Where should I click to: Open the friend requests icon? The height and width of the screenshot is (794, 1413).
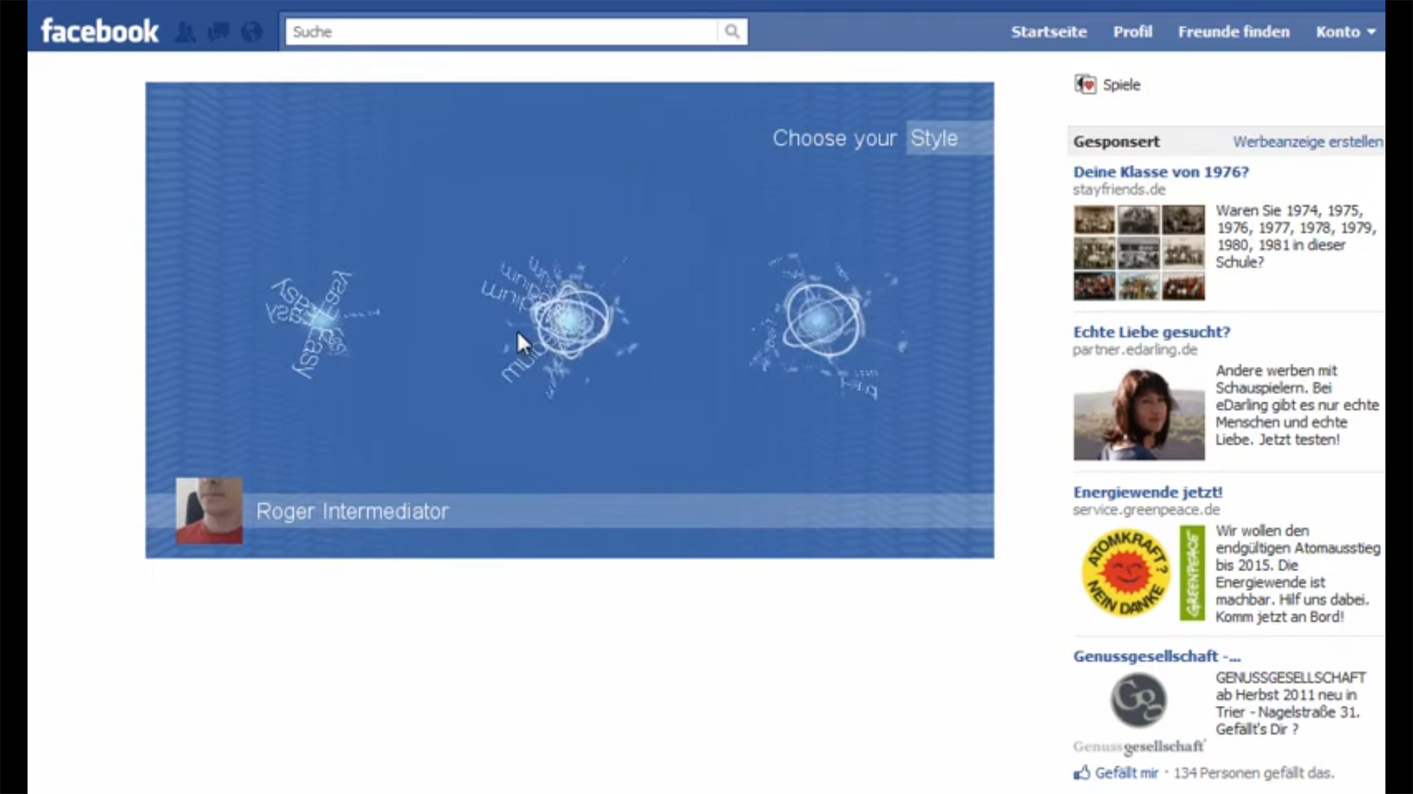(185, 32)
